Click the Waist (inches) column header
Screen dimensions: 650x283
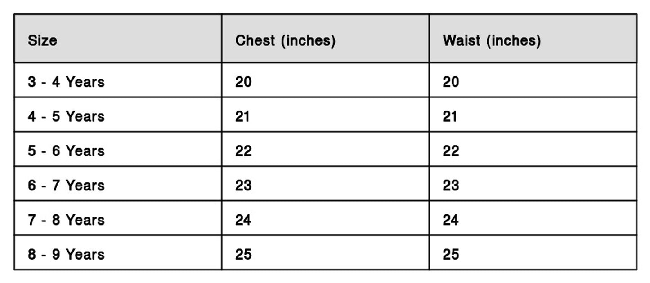[491, 40]
